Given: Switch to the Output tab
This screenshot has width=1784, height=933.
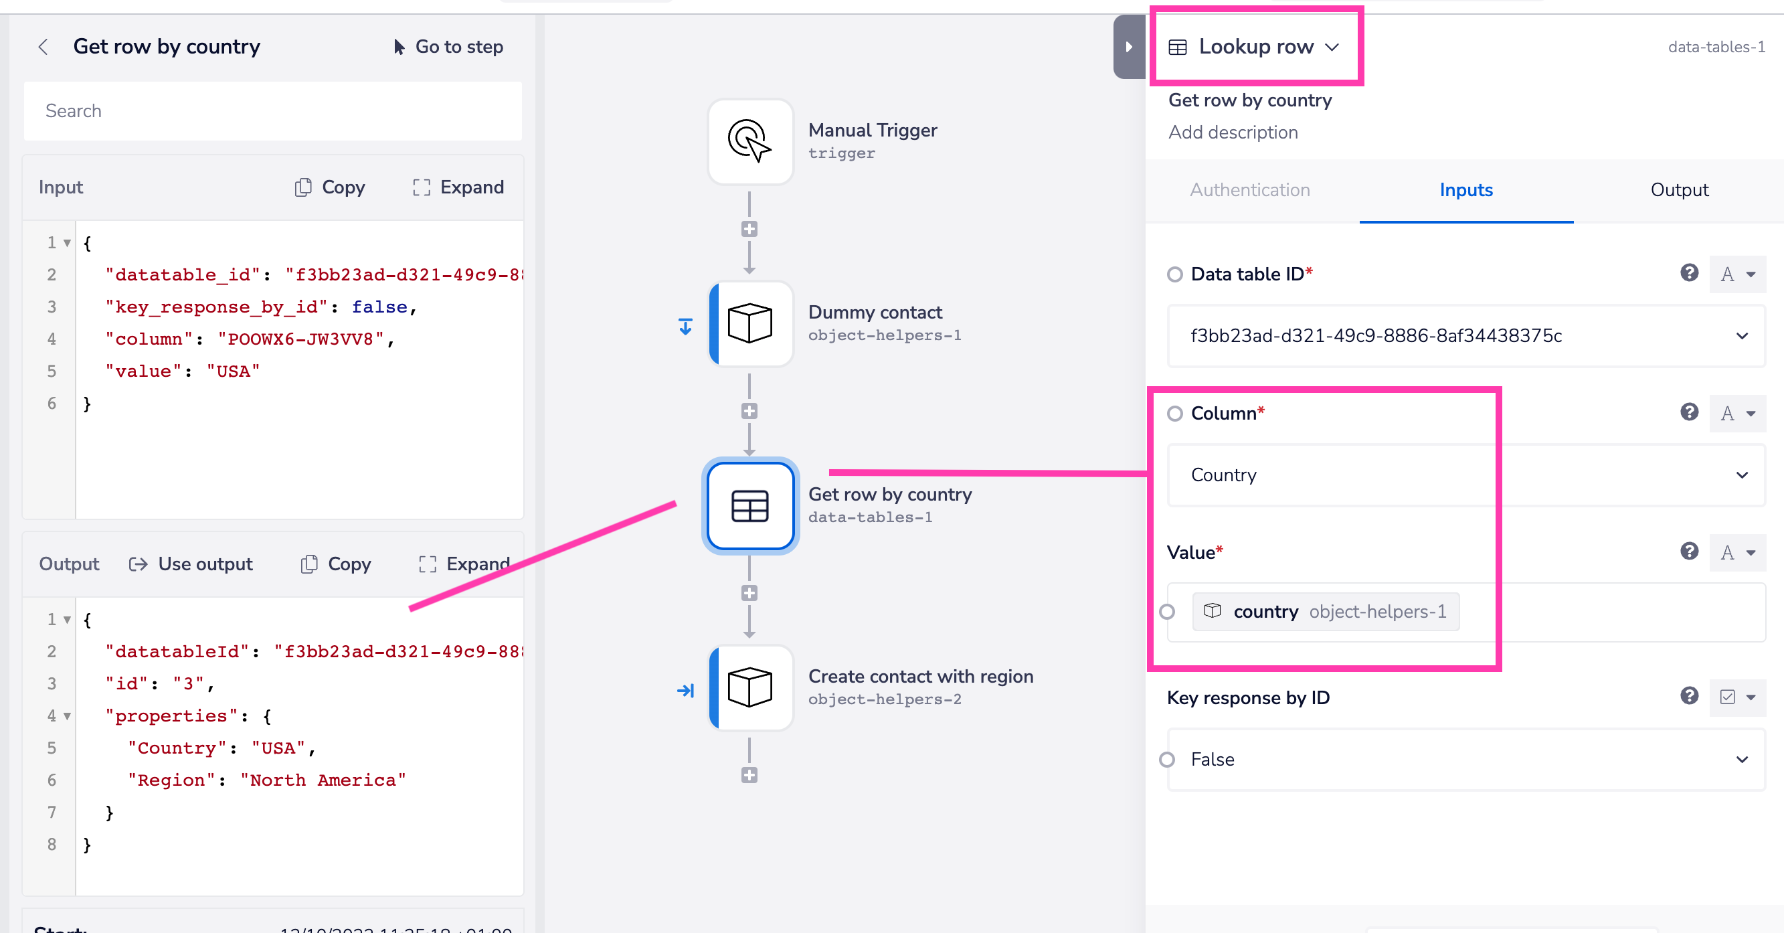Looking at the screenshot, I should 1679,190.
